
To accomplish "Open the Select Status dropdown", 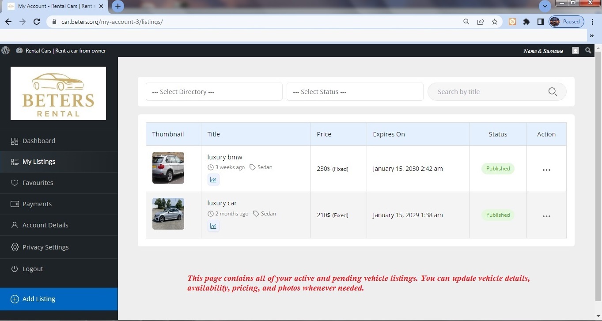I will pyautogui.click(x=355, y=92).
